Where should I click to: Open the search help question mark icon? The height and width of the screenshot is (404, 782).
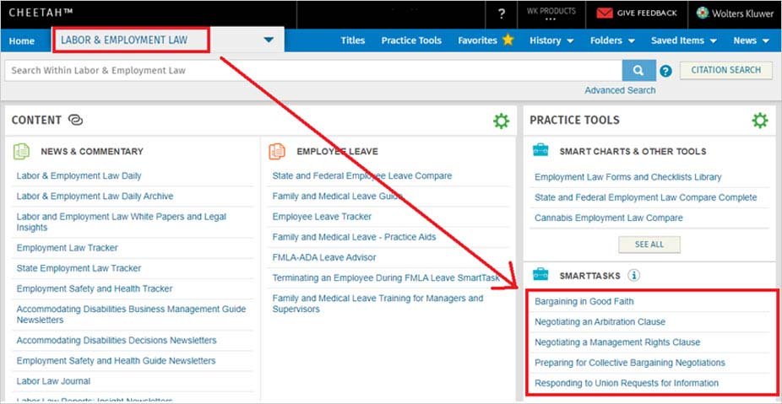click(x=665, y=71)
